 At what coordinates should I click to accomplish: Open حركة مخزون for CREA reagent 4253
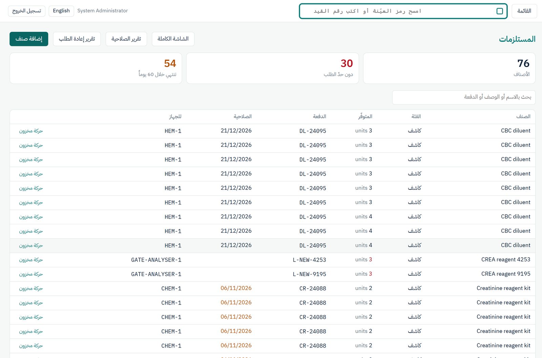[x=31, y=260]
